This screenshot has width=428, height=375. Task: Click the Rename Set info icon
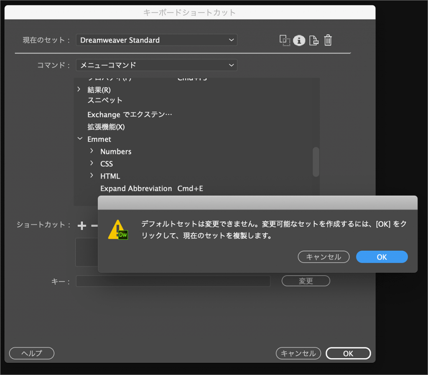pos(299,40)
